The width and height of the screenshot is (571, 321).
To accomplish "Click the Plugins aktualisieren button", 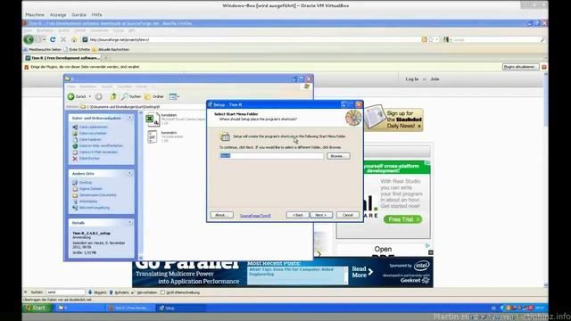I will [x=520, y=67].
